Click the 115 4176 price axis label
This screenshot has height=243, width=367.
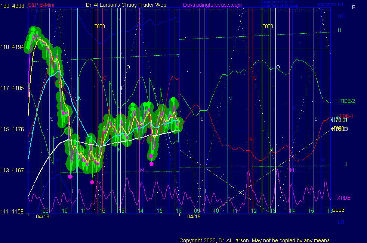point(12,129)
